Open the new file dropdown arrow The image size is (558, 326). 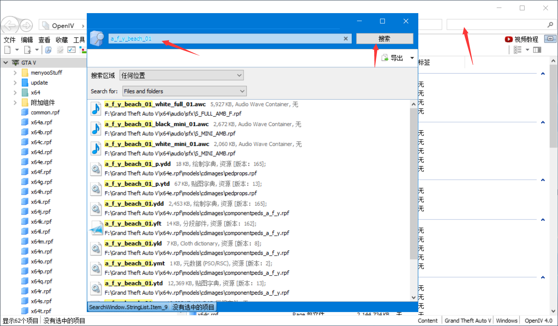(x=17, y=50)
